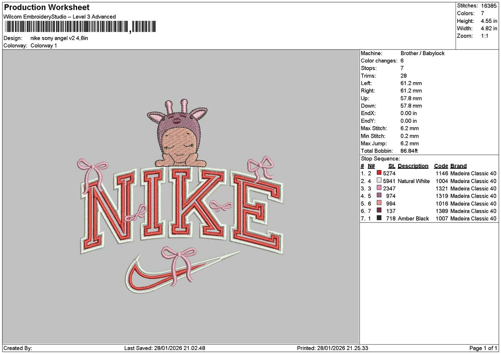Click the design name 'nike sony angel v2 4,8in'
Image resolution: width=501 pixels, height=354 pixels.
coord(59,38)
